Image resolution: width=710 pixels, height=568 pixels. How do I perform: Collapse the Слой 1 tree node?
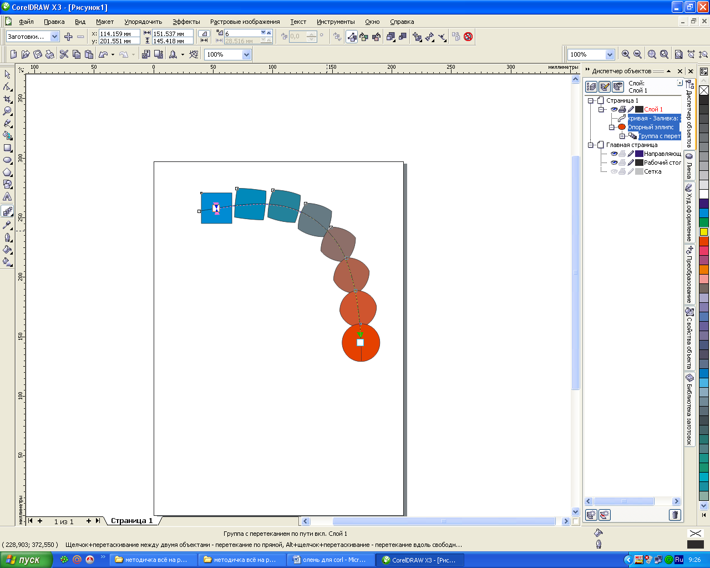pyautogui.click(x=601, y=109)
